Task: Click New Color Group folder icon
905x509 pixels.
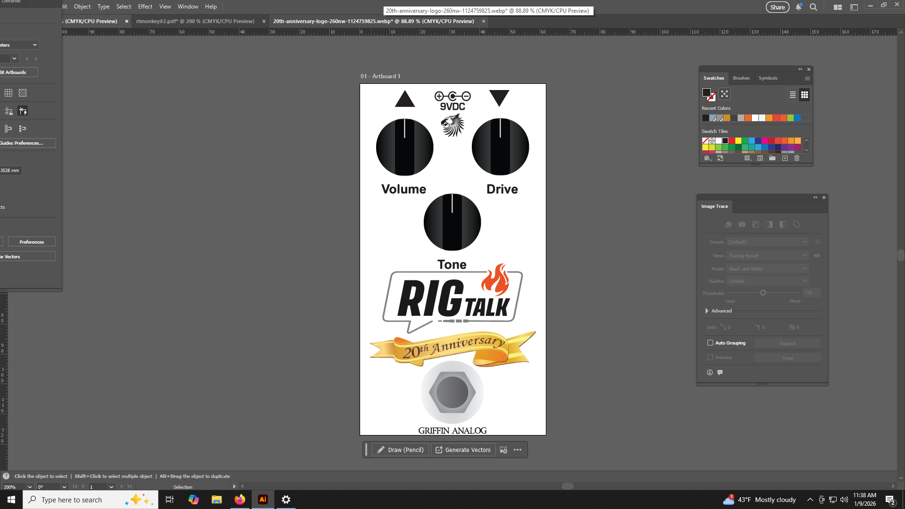Action: (772, 158)
